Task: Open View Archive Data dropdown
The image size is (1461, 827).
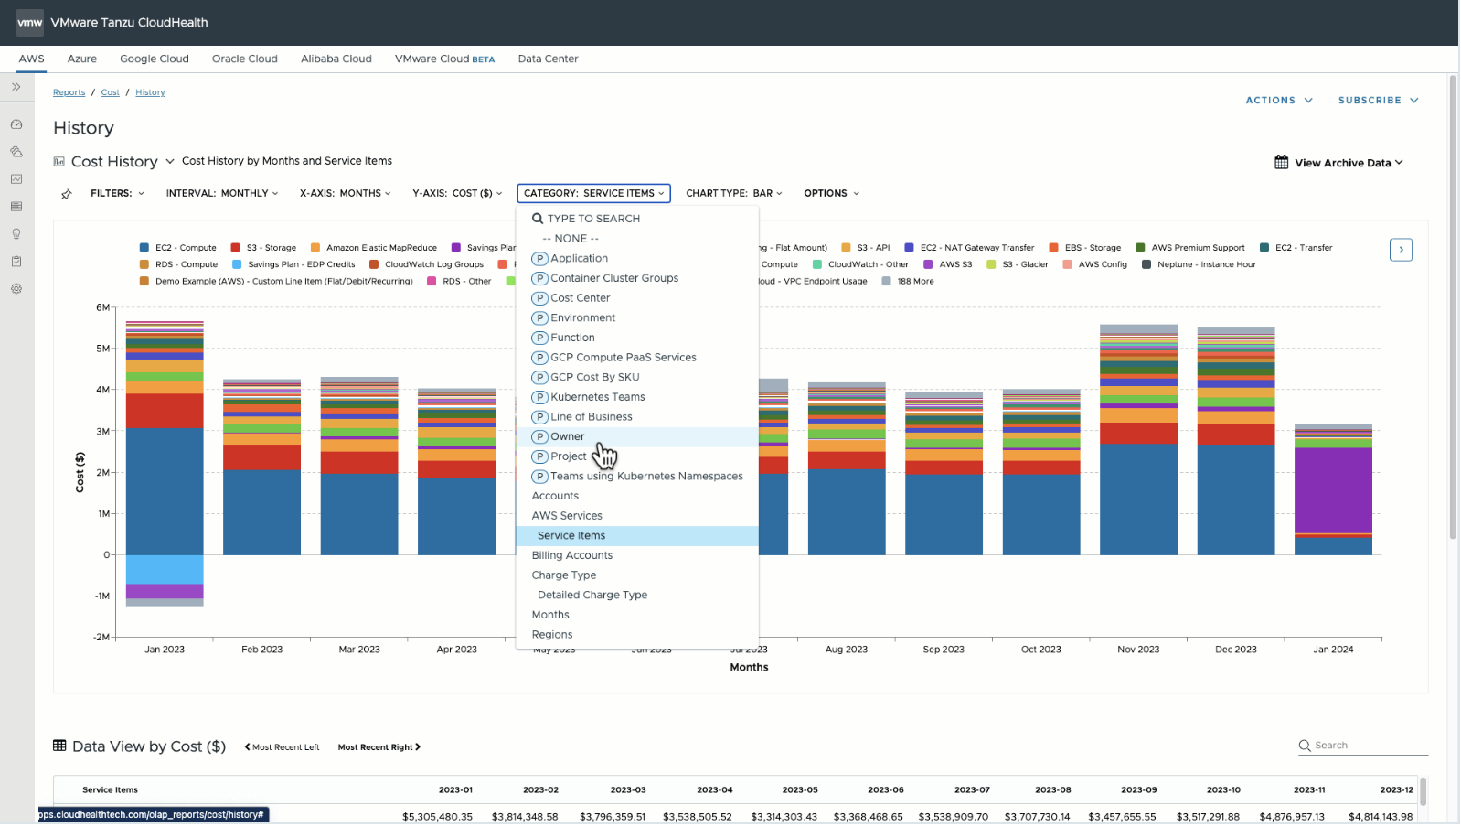Action: [x=1339, y=163]
